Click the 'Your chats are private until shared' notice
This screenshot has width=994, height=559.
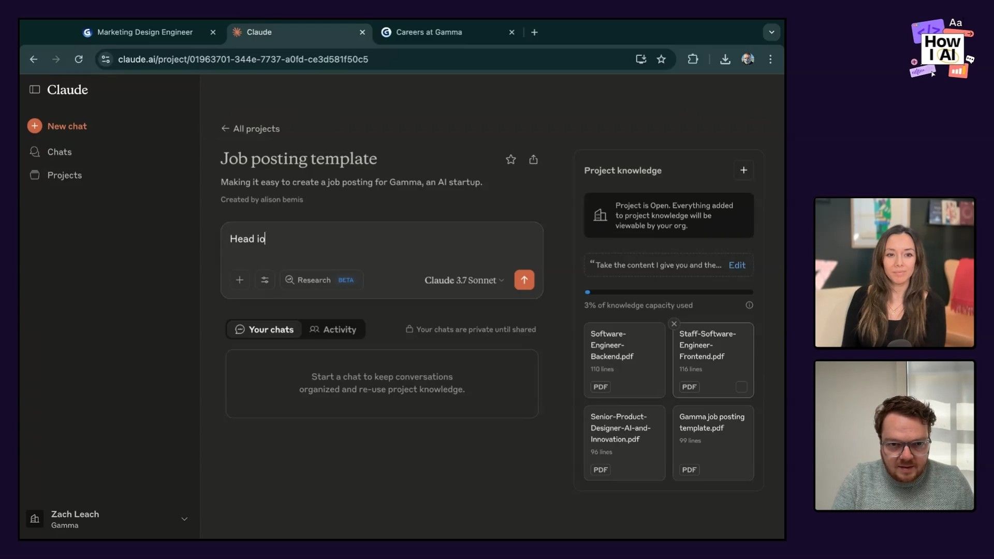click(x=471, y=329)
